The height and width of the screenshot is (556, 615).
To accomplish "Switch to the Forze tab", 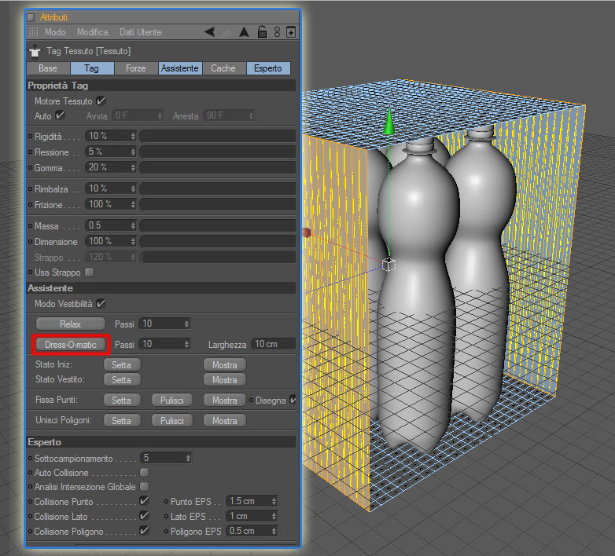I will coord(136,68).
